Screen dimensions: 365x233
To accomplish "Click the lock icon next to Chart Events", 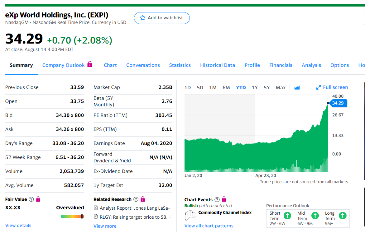I will (x=224, y=199).
